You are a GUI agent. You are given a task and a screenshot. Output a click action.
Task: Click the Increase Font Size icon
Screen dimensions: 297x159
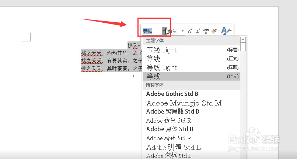coord(190,31)
